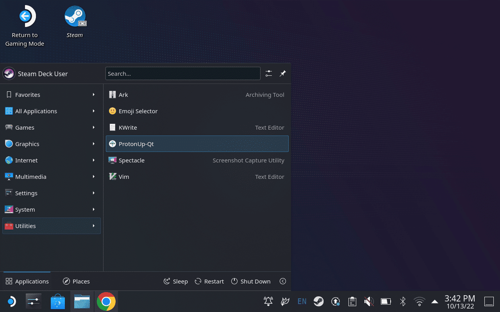This screenshot has width=500, height=312.
Task: Open the Settings category in launcher
Action: click(x=51, y=193)
